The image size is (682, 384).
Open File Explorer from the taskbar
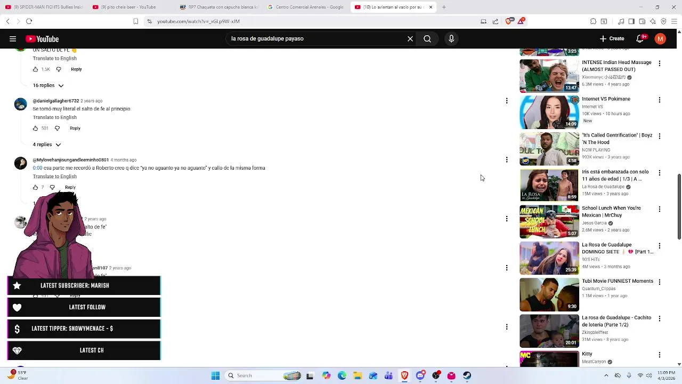point(358,376)
